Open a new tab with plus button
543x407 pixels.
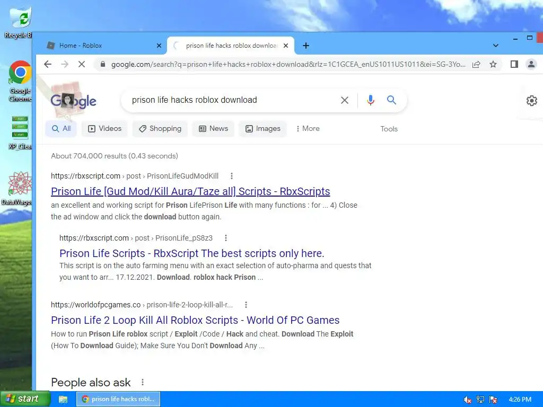tap(306, 46)
